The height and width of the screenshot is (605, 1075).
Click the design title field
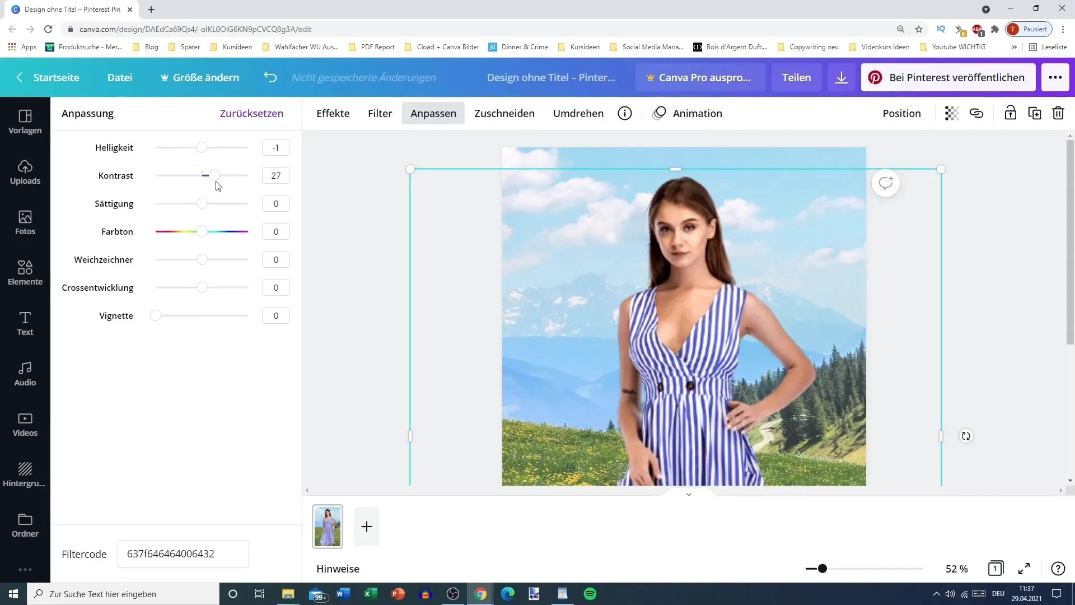point(551,77)
